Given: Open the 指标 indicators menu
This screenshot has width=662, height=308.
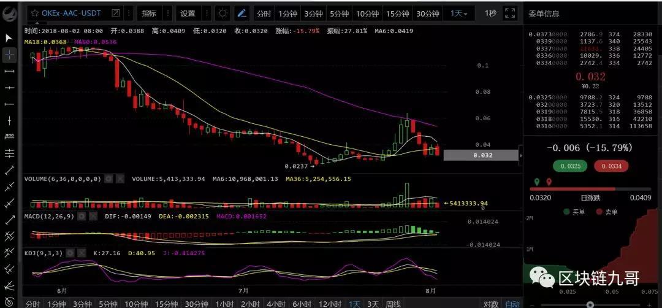Looking at the screenshot, I should point(148,13).
